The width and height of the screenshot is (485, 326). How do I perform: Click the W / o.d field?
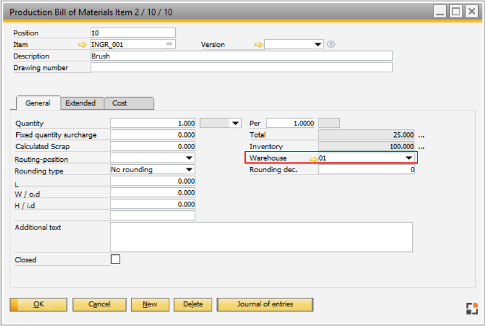pyautogui.click(x=153, y=192)
